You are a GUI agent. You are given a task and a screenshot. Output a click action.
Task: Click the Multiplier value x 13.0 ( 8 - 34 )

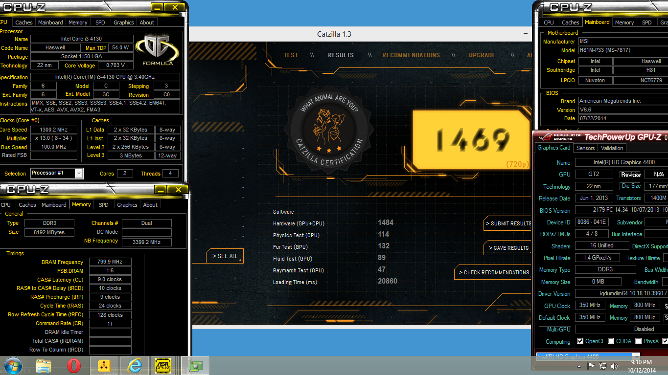(x=54, y=138)
